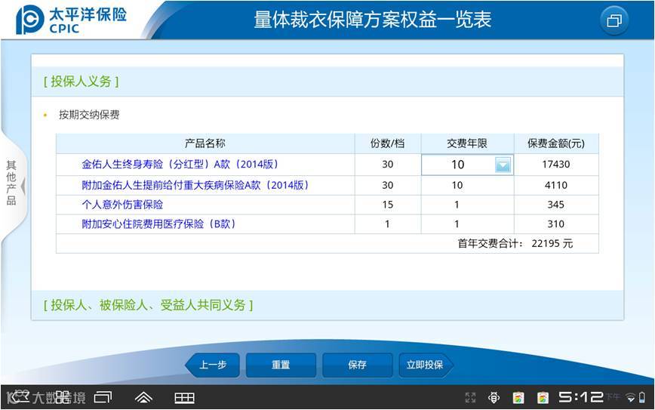Click the window restore icon in the header
Image resolution: width=655 pixels, height=410 pixels.
click(613, 20)
